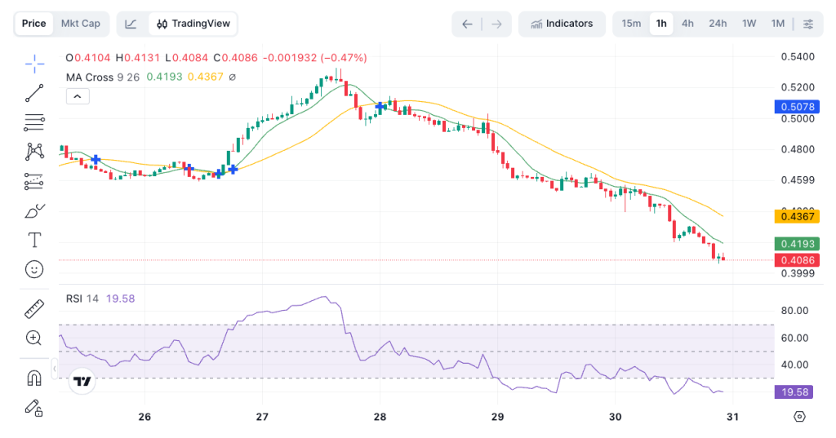Toggle lock all drawings

pos(34,407)
